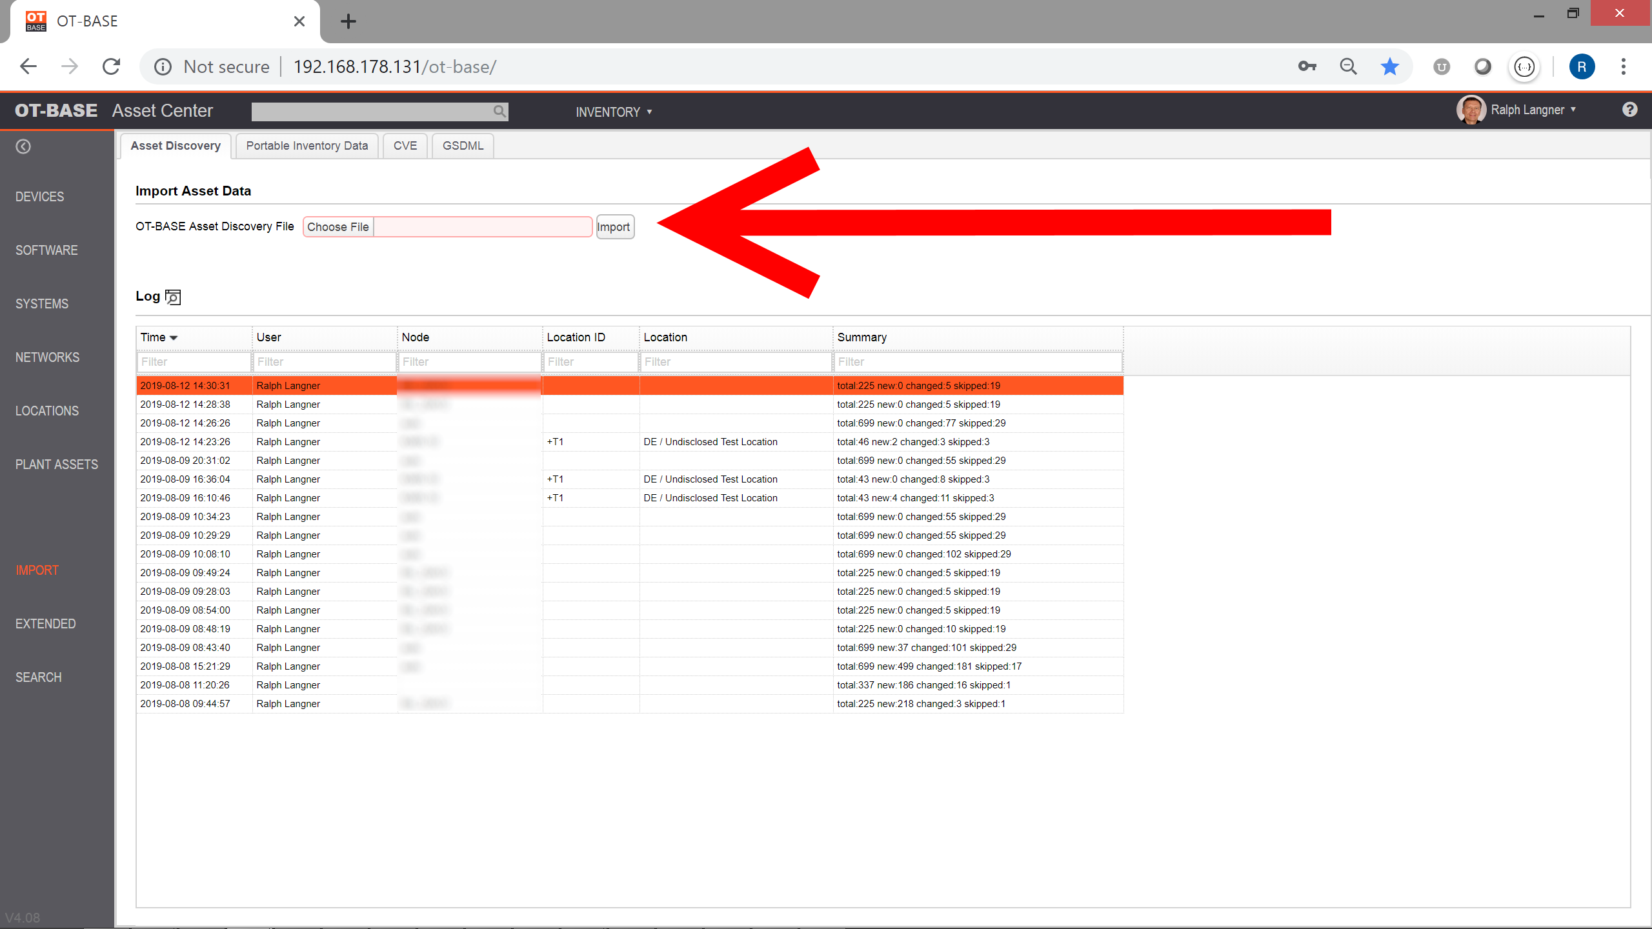1652x929 pixels.
Task: Click the Location ID column header
Action: [x=590, y=337]
